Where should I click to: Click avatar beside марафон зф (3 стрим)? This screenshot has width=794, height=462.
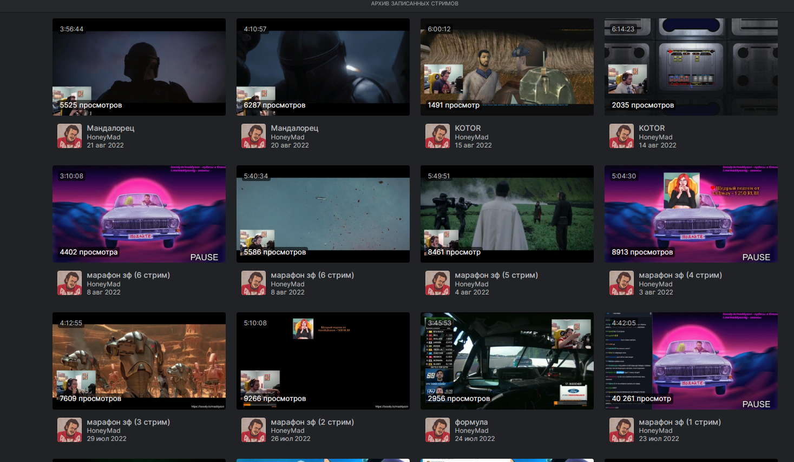pos(69,430)
